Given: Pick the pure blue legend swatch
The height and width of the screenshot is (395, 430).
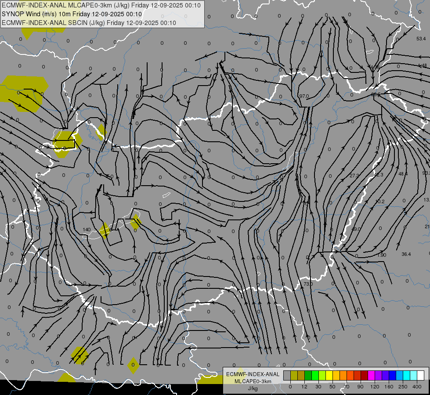Looking at the screenshot, I should pyautogui.click(x=392, y=375).
